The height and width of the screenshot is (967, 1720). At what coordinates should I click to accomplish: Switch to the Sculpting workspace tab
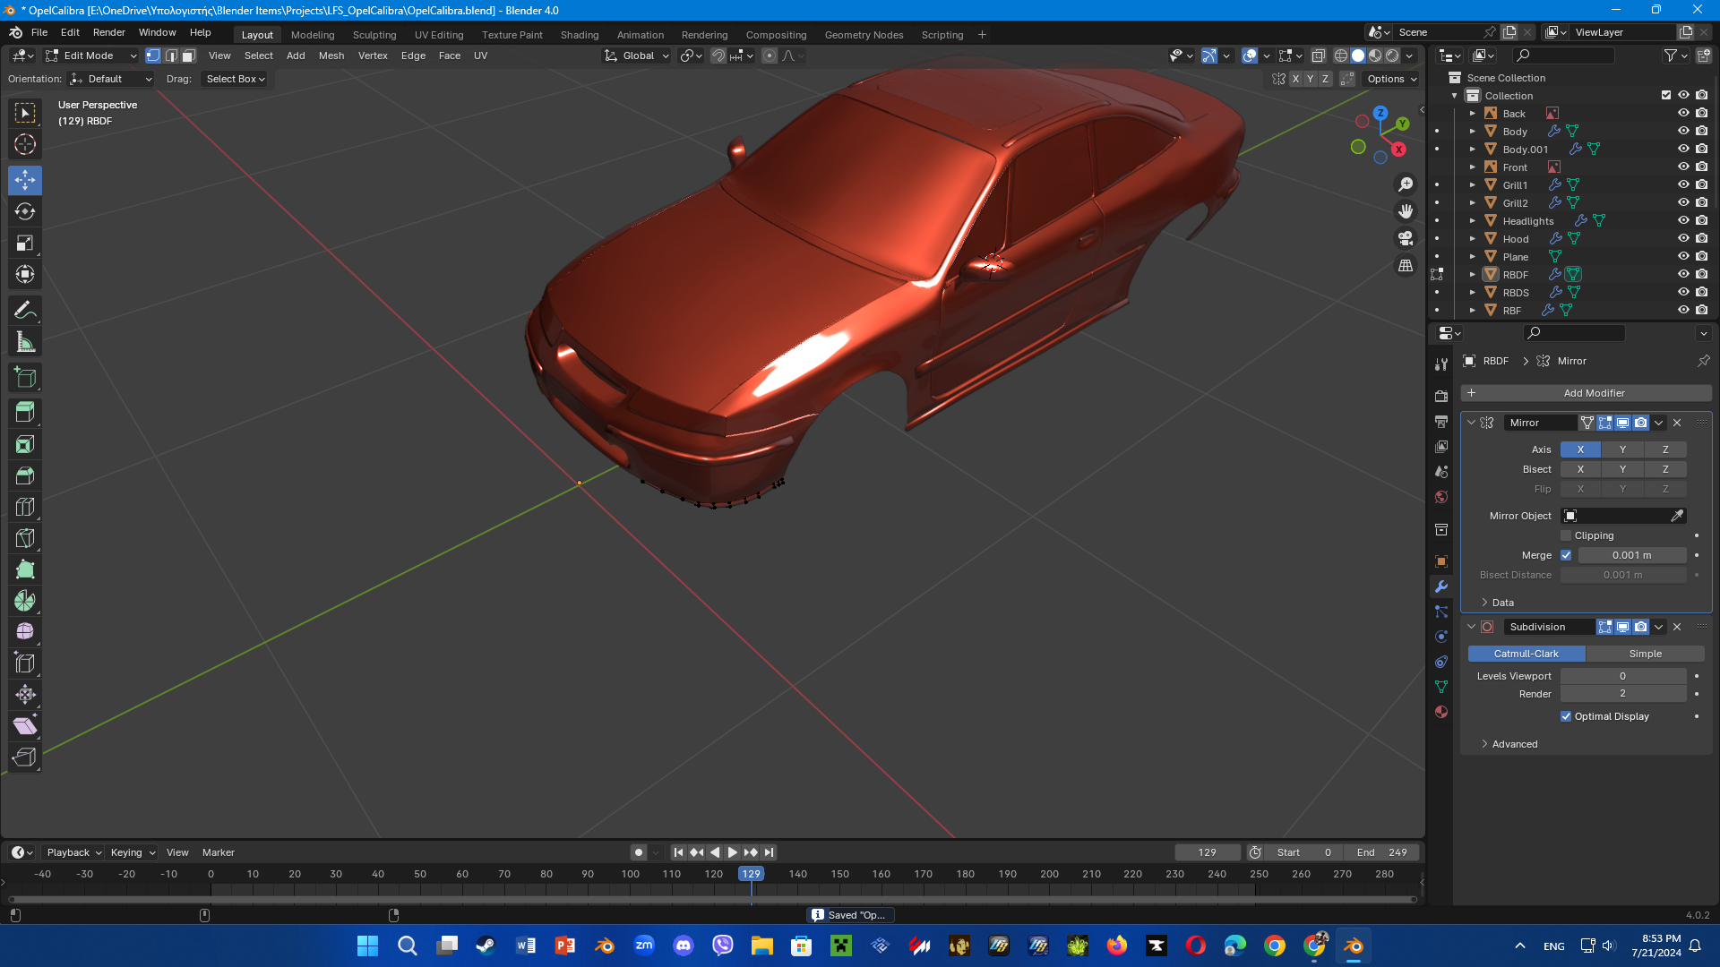tap(374, 35)
